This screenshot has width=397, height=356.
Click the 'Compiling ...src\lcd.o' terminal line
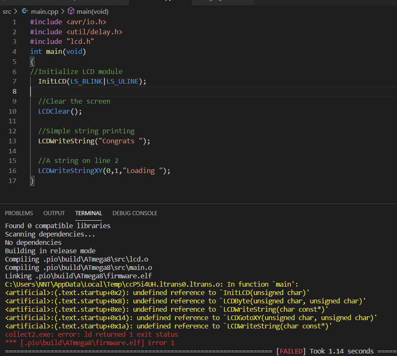[x=77, y=259]
